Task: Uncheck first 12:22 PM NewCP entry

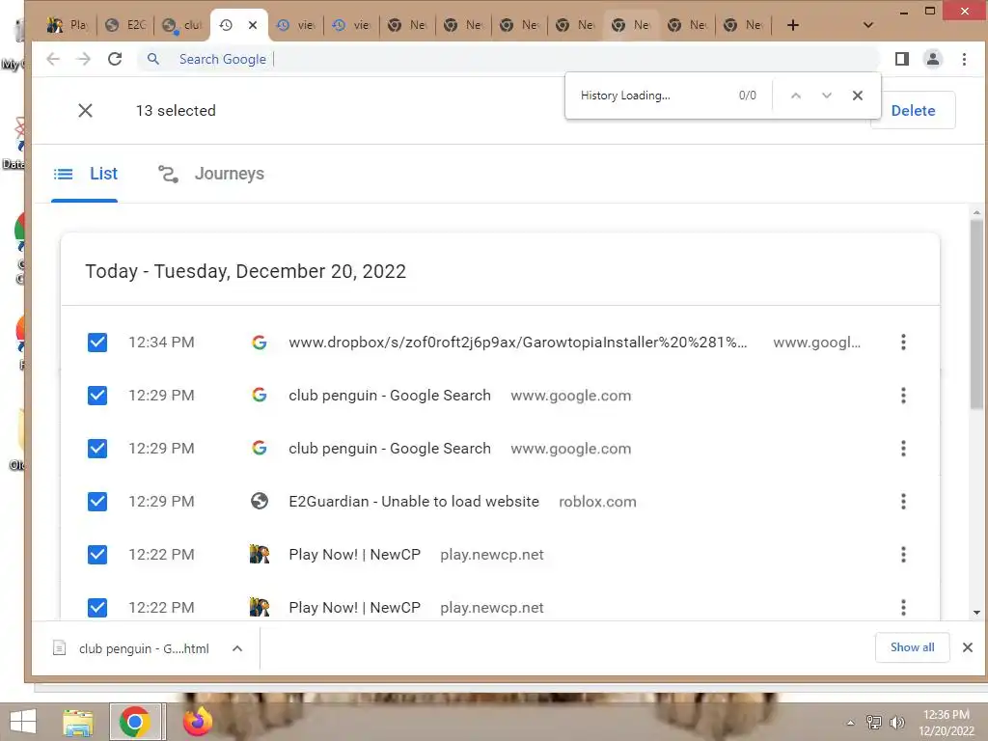Action: tap(97, 555)
